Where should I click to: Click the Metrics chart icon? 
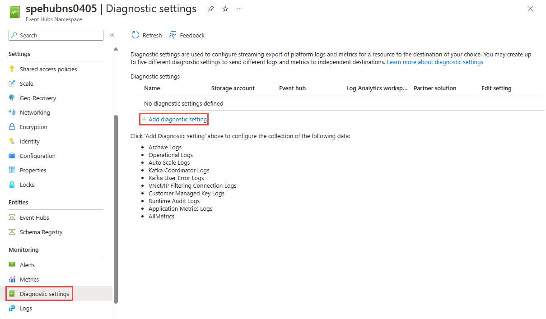(x=12, y=279)
